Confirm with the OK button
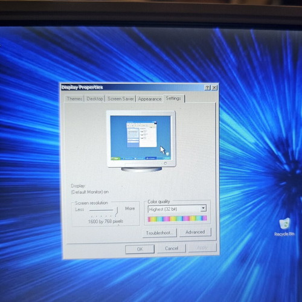 pyautogui.click(x=140, y=249)
